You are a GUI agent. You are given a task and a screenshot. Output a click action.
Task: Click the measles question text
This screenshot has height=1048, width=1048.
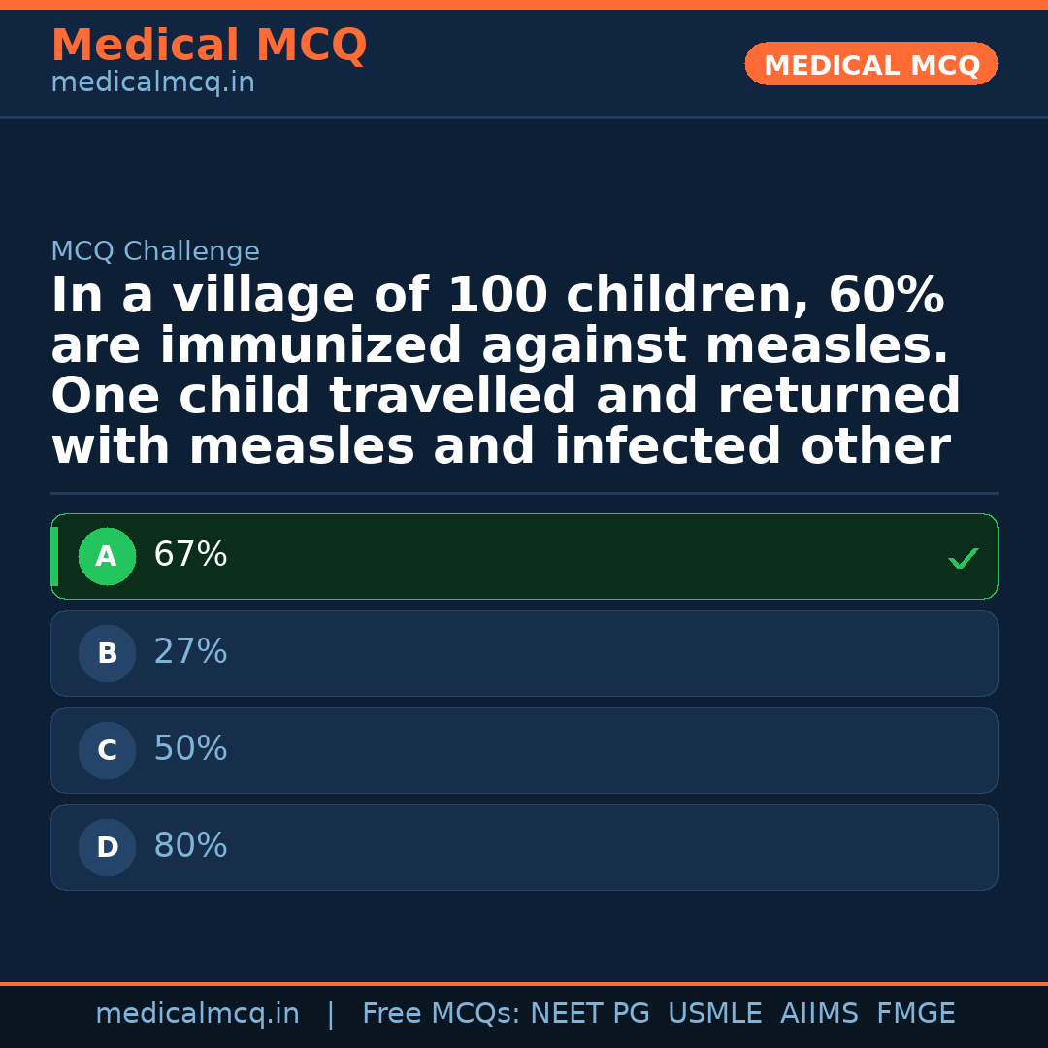click(x=505, y=372)
